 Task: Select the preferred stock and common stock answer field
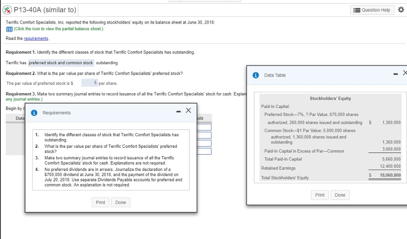point(61,63)
